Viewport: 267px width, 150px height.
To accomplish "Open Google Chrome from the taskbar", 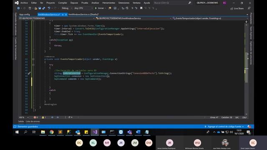I will [x=52, y=132].
